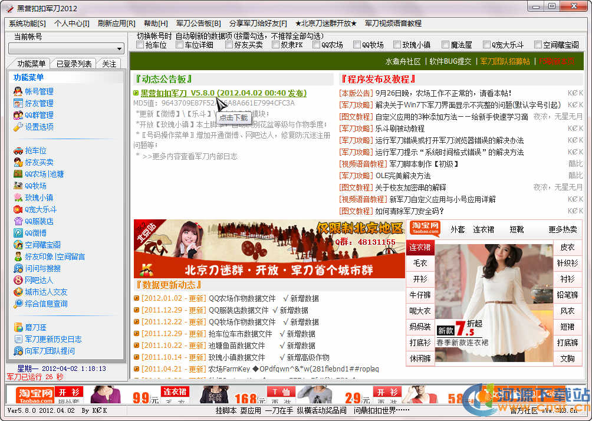Click the 空间藏宝阁 icon
The height and width of the screenshot is (421, 592).
pos(18,245)
